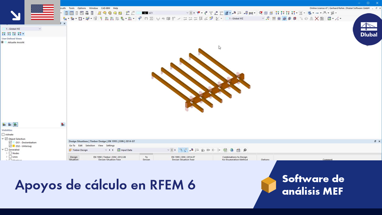Open the Tools menu
The height and width of the screenshot is (215, 382).
[72, 8]
